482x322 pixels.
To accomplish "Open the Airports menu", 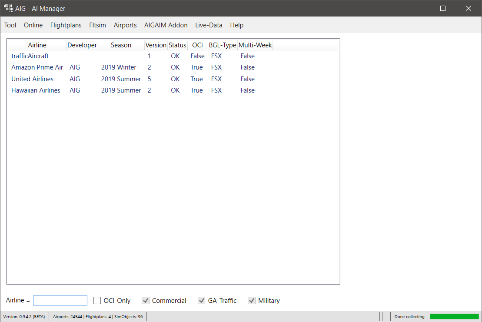I will coord(125,25).
